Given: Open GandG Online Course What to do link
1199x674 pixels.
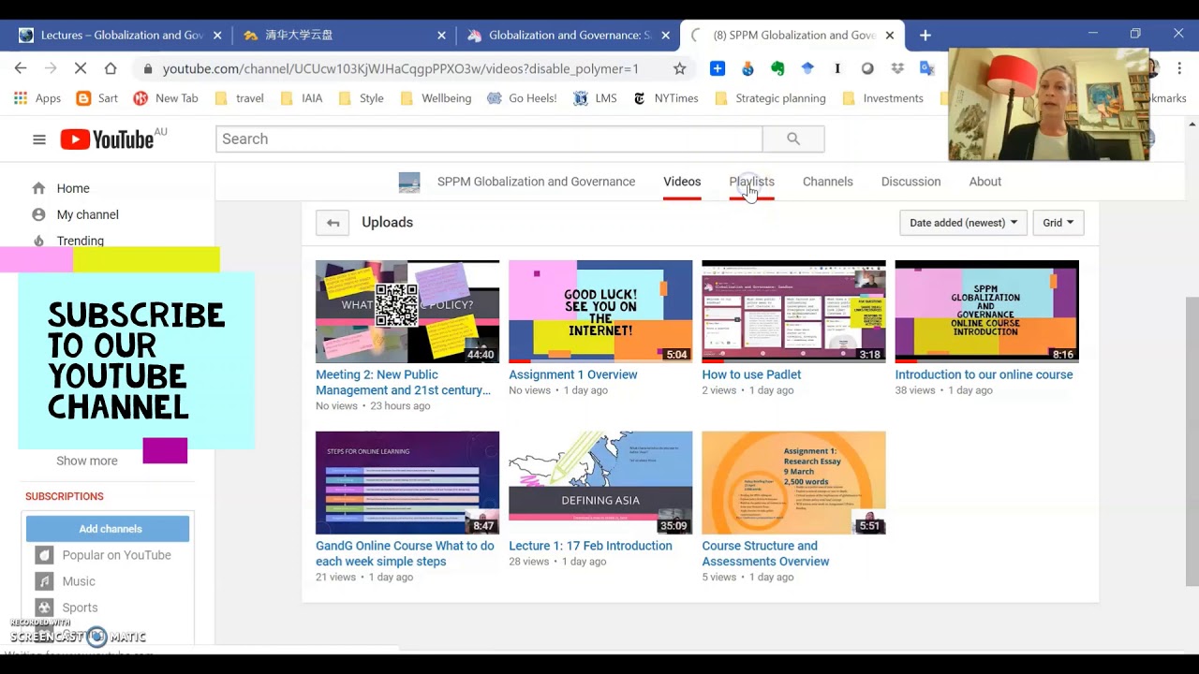Looking at the screenshot, I should point(405,553).
